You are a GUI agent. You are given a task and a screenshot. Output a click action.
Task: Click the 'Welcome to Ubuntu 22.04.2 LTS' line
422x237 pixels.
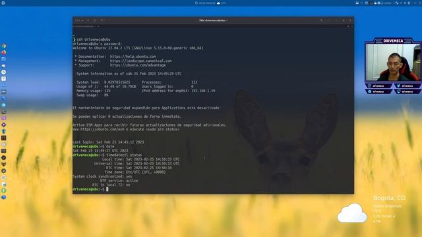click(x=138, y=48)
